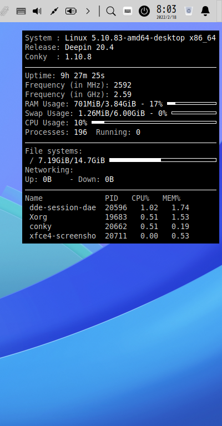Click the MEM% value '0.19' for conky
Image resolution: width=222 pixels, height=426 pixels.
[x=180, y=226]
